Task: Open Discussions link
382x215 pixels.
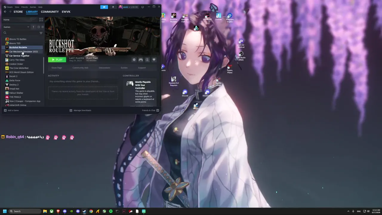Action: click(104, 68)
